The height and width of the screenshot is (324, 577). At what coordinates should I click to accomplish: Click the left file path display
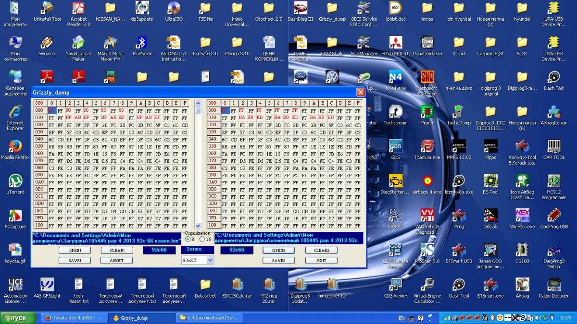107,238
